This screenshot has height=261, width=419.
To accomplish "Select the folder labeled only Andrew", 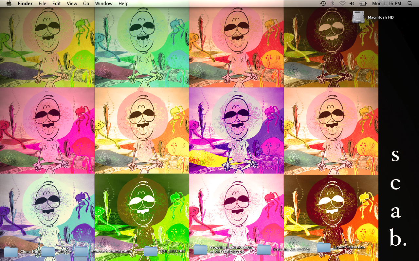I will (48, 252).
